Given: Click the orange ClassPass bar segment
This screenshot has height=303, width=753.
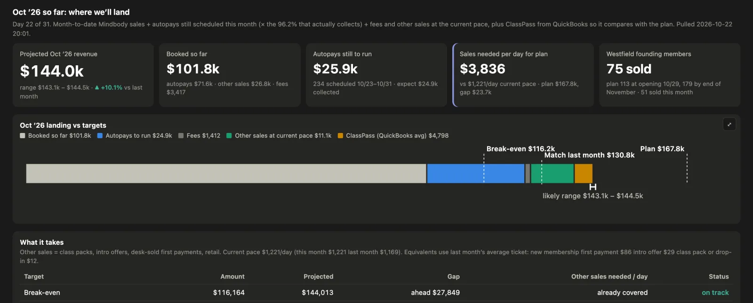Looking at the screenshot, I should pos(584,173).
